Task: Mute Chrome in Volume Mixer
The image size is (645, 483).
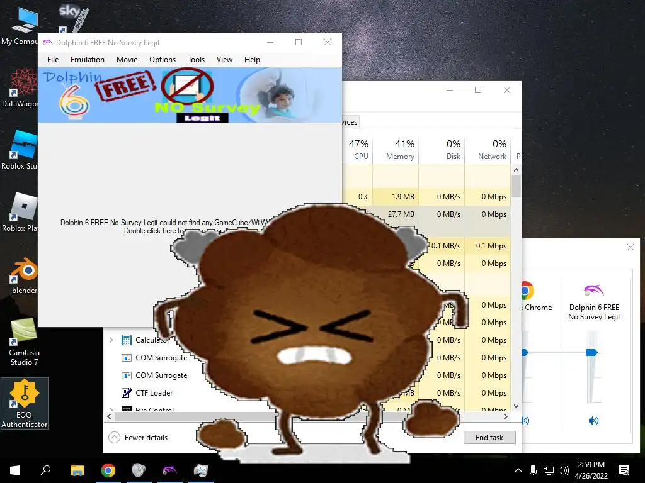Action: coord(525,421)
